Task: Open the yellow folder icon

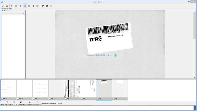Action: tap(7, 6)
